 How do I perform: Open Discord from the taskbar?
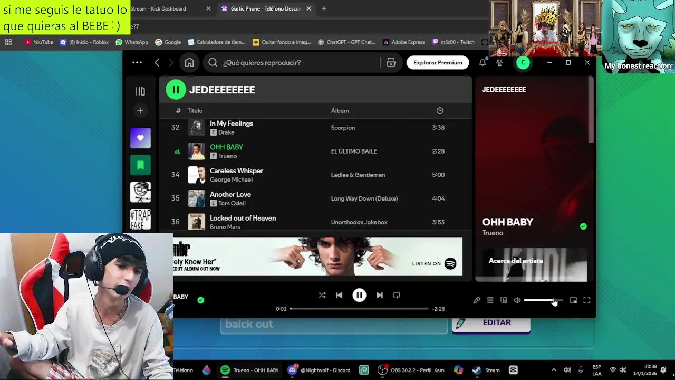[319, 370]
